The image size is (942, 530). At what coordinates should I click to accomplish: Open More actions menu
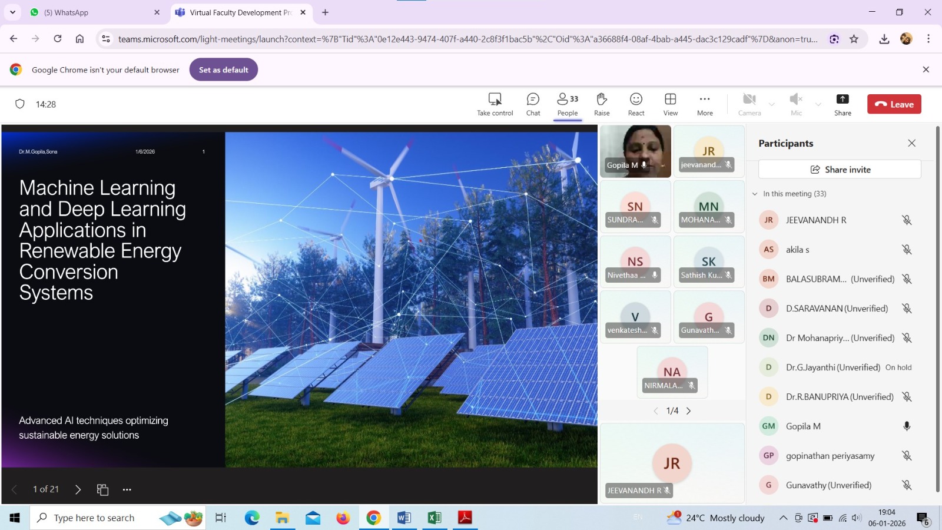[x=705, y=104]
